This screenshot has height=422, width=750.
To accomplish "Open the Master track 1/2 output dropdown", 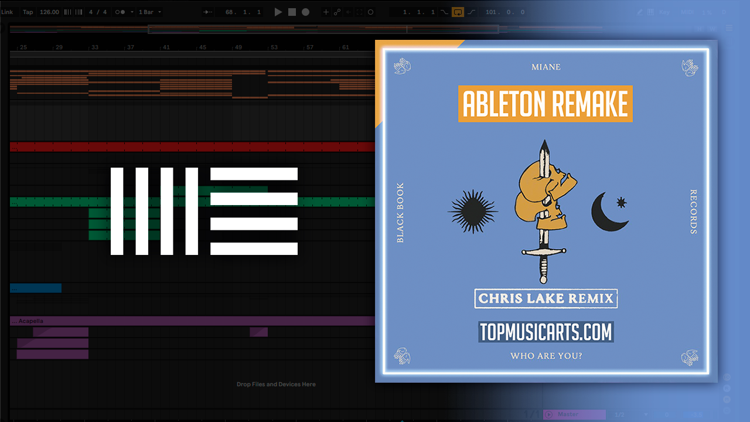I will (x=619, y=414).
